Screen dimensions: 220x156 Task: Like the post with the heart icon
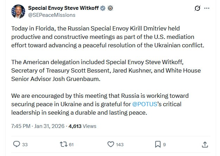coord(111,144)
